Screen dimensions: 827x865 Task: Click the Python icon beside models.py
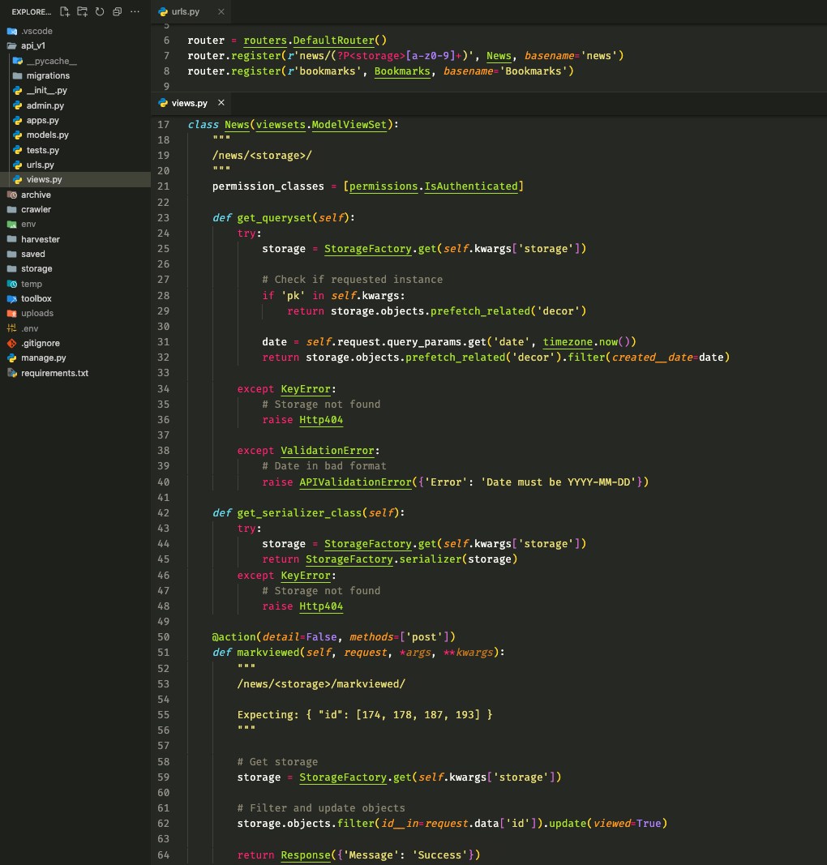[x=18, y=135]
